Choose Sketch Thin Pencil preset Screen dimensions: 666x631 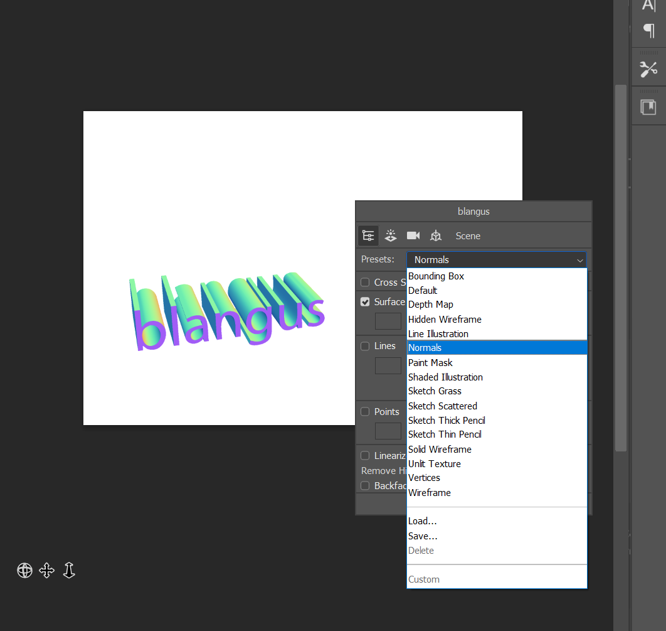pos(497,434)
